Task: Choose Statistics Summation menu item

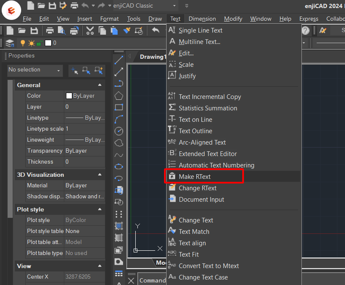Action: (x=233, y=108)
